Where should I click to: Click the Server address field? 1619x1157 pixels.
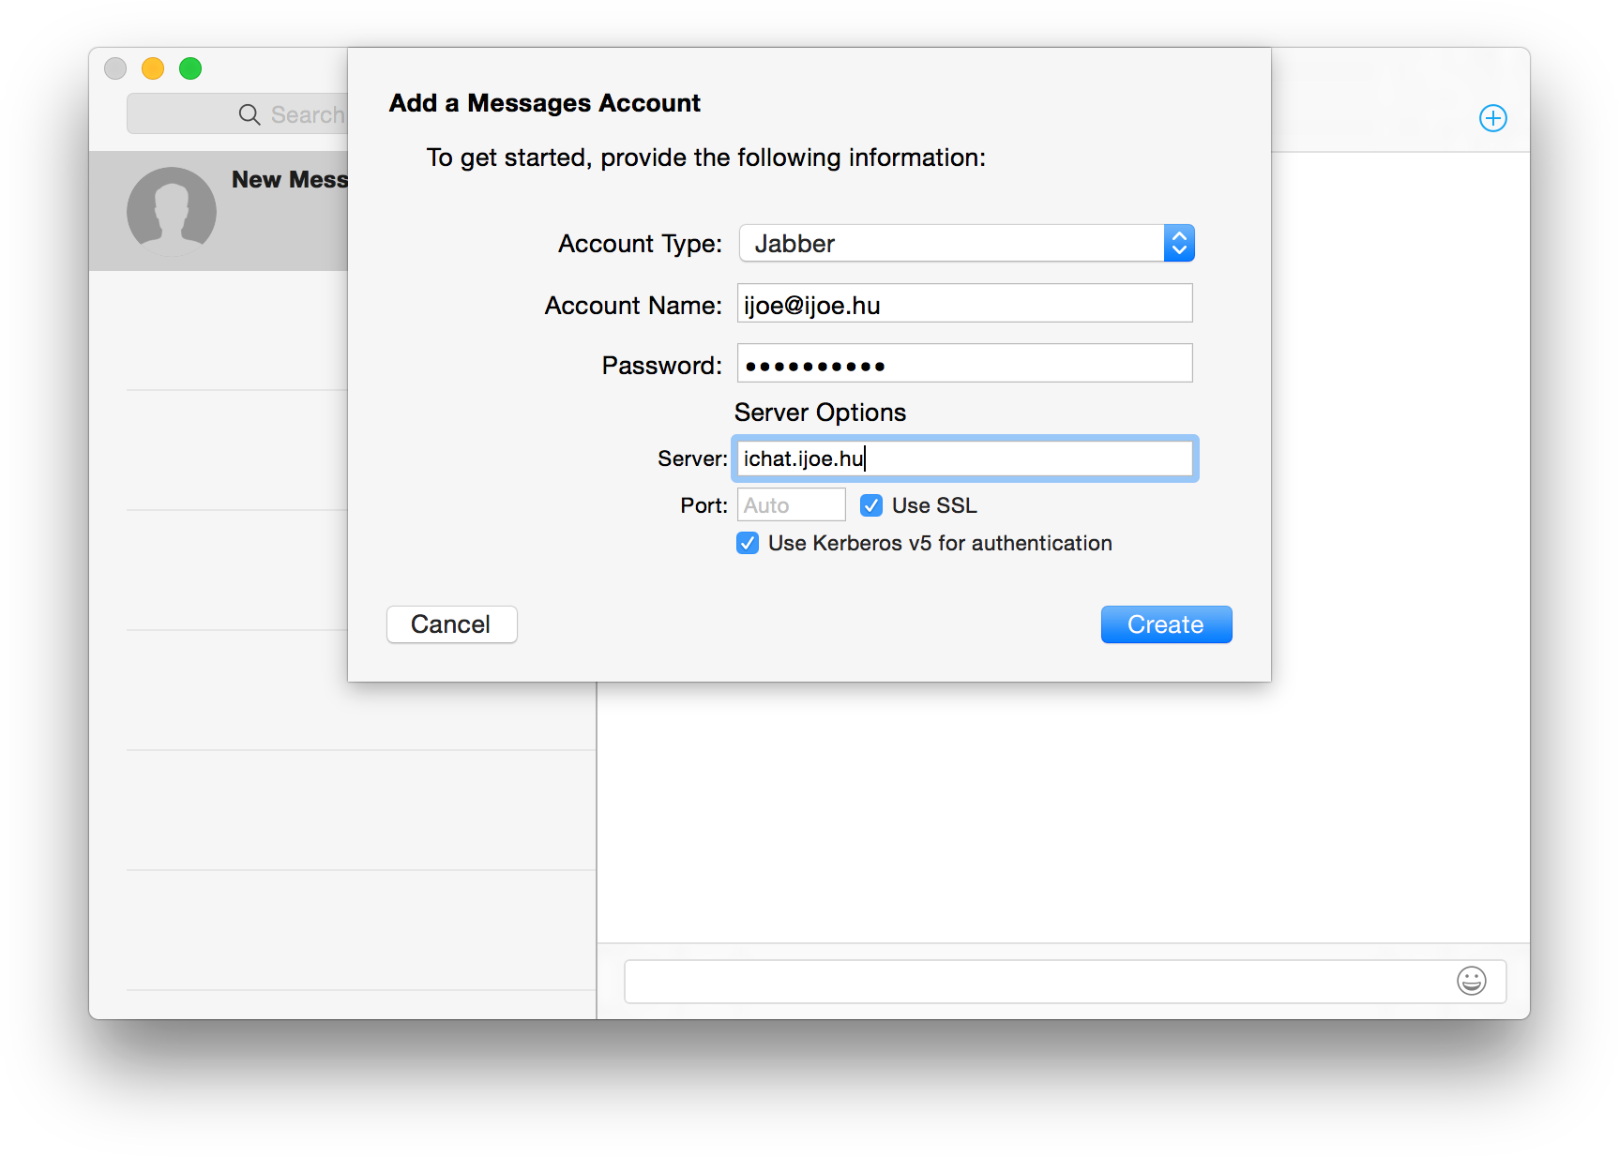pyautogui.click(x=964, y=458)
